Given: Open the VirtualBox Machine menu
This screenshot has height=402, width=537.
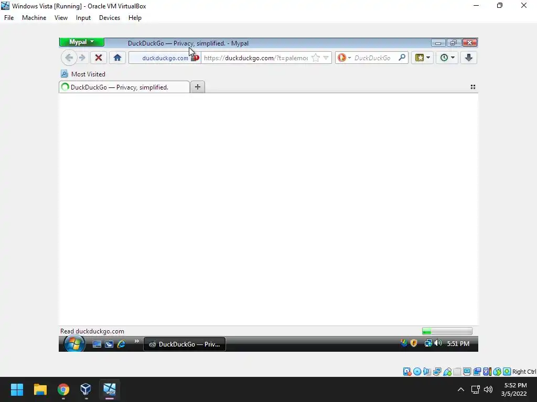Looking at the screenshot, I should pos(34,18).
